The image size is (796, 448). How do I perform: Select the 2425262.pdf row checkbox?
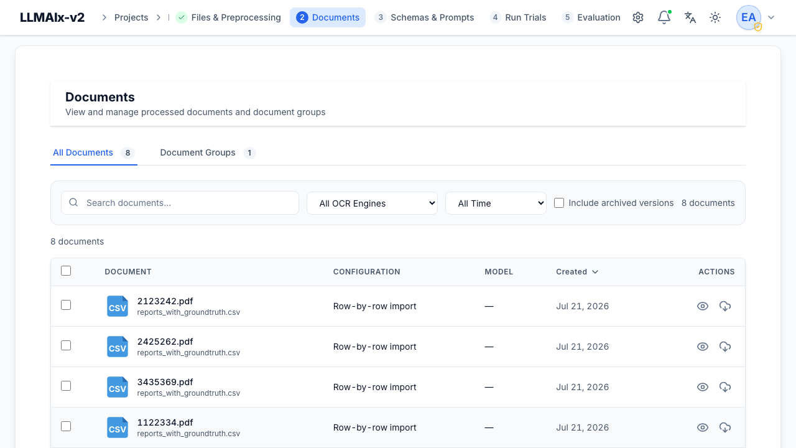[x=66, y=345]
